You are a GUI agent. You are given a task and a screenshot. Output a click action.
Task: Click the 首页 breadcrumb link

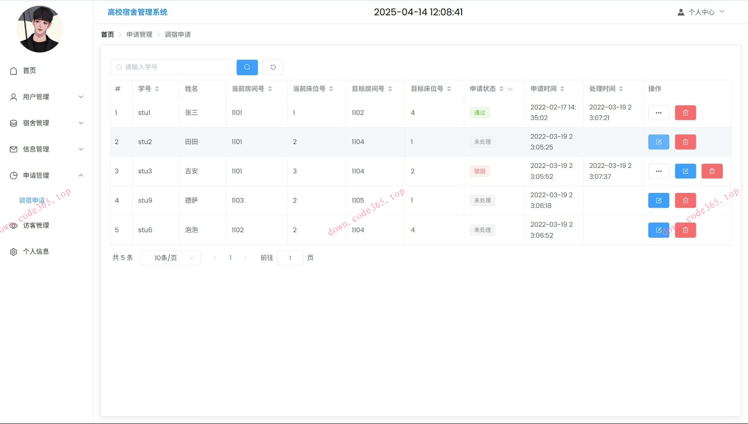click(x=107, y=34)
